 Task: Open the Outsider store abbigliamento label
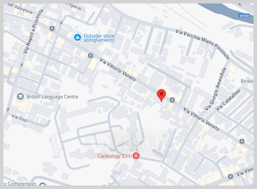(99, 38)
